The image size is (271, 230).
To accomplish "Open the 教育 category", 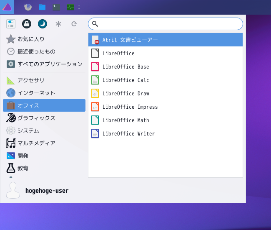I will coord(44,168).
